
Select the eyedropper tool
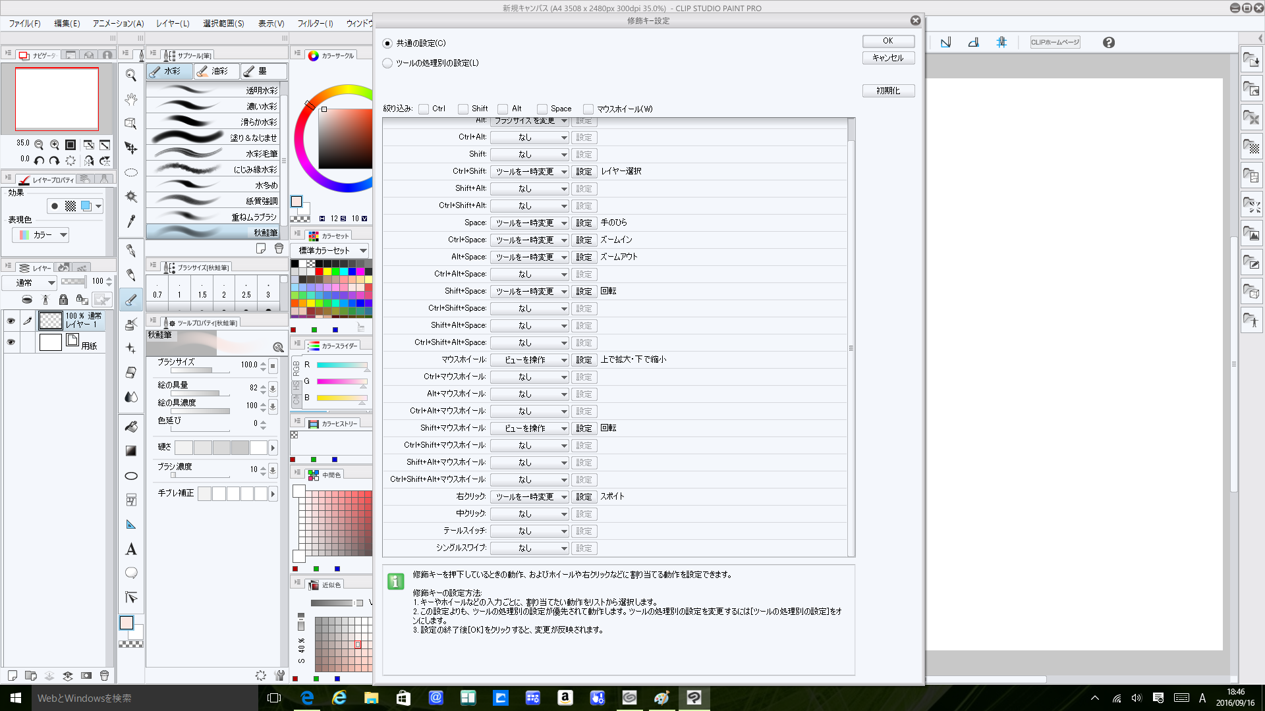point(131,221)
